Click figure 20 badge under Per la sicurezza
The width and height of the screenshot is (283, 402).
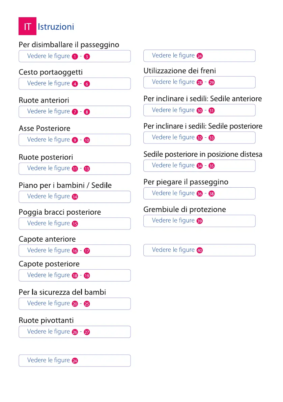click(x=75, y=304)
